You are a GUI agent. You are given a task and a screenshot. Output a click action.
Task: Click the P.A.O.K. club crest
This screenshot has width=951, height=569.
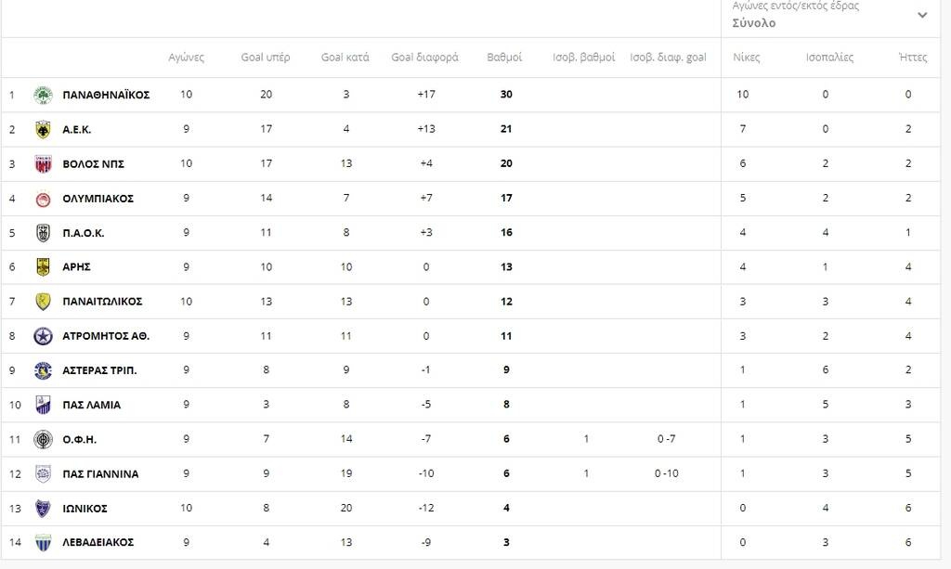(x=43, y=233)
